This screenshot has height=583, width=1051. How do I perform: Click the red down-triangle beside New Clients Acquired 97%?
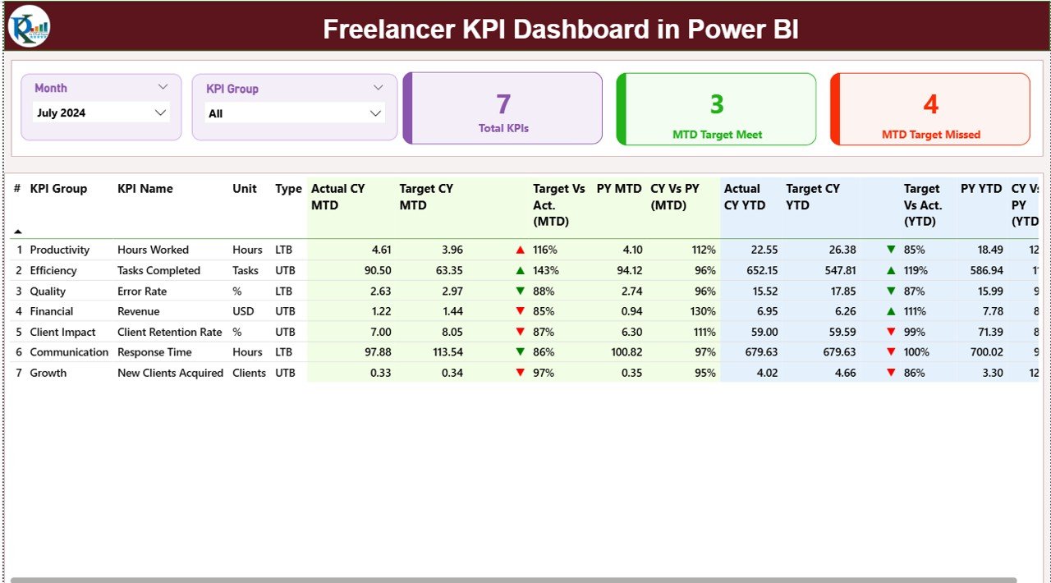521,373
